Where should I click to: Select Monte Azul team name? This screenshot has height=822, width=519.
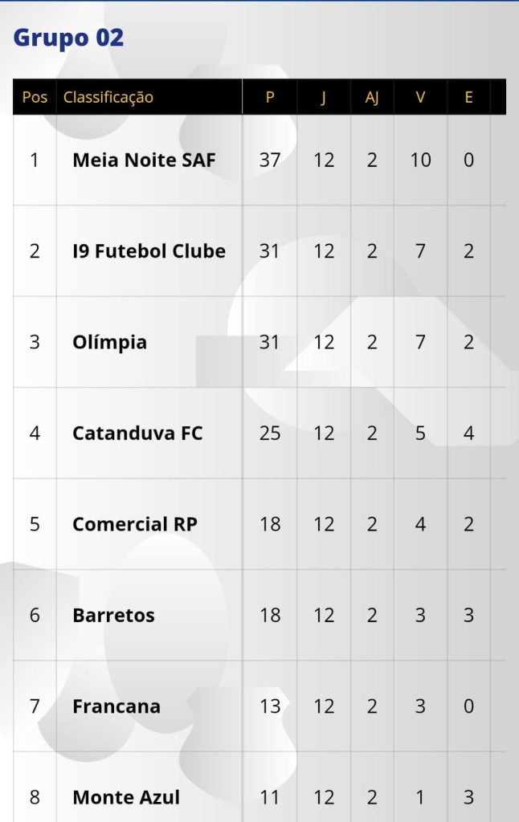pos(126,797)
